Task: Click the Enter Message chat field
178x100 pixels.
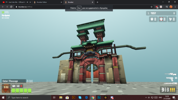Action: pyautogui.click(x=14, y=81)
